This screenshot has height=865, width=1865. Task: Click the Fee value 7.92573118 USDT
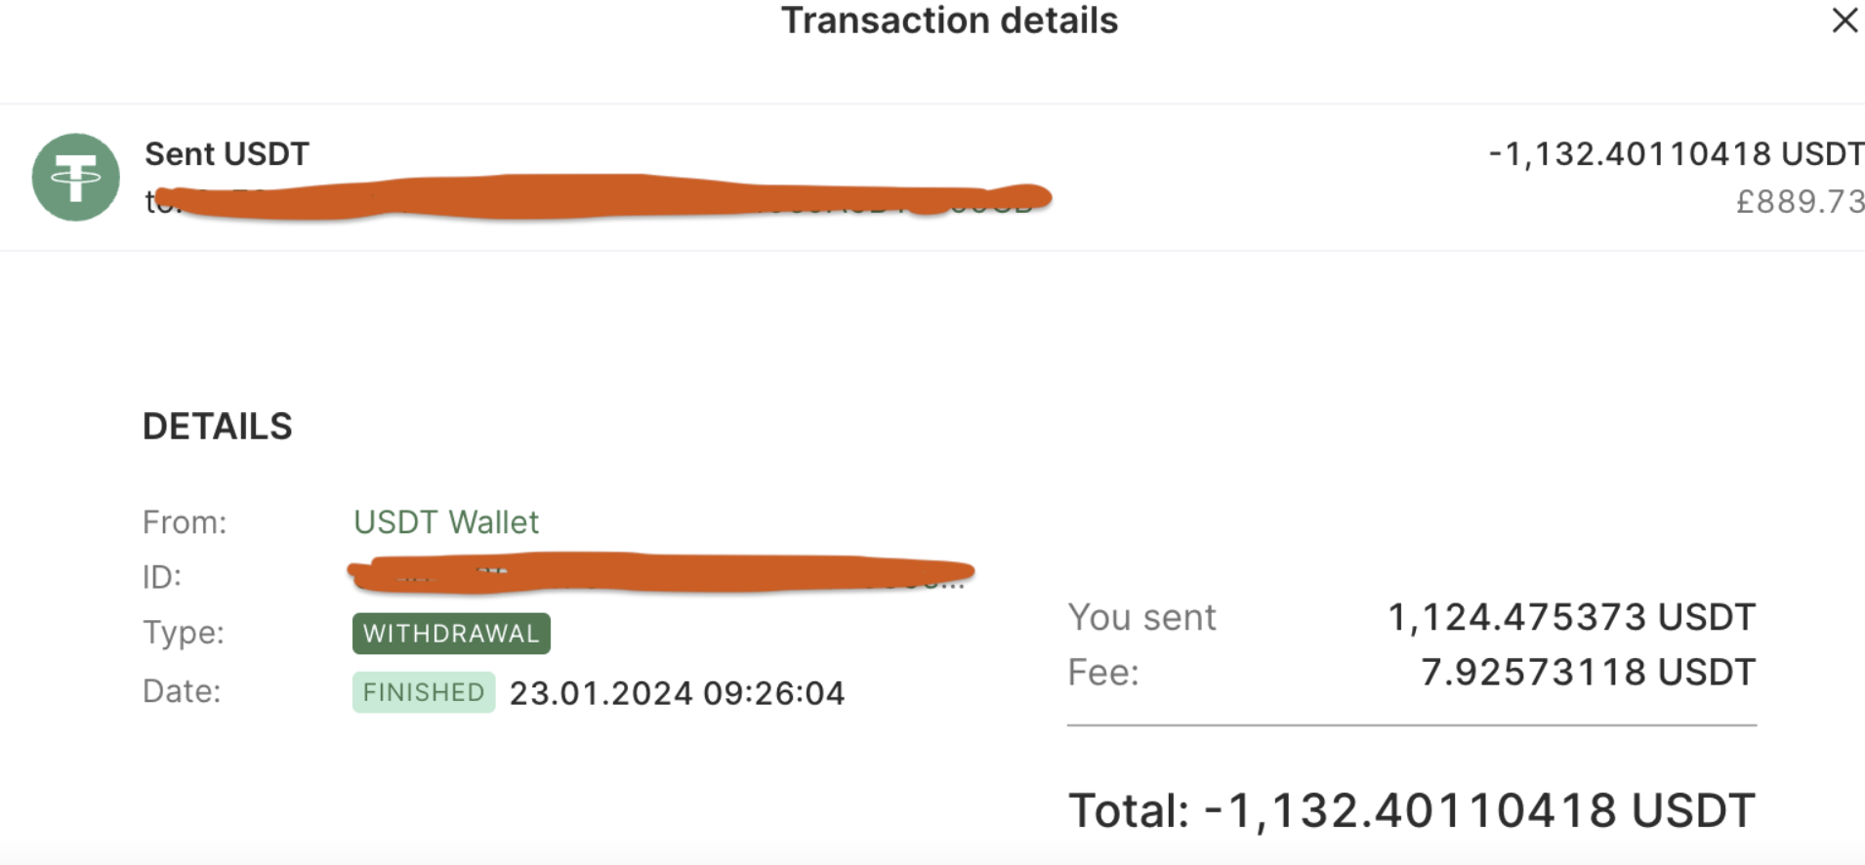(x=1588, y=672)
